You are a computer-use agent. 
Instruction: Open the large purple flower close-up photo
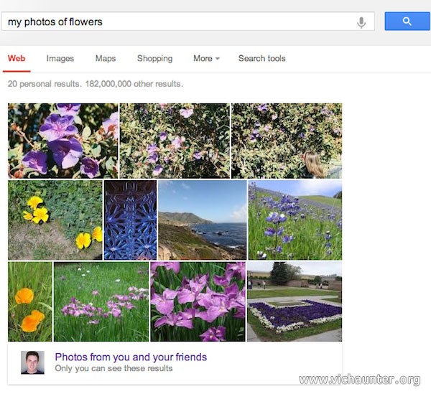(63, 141)
